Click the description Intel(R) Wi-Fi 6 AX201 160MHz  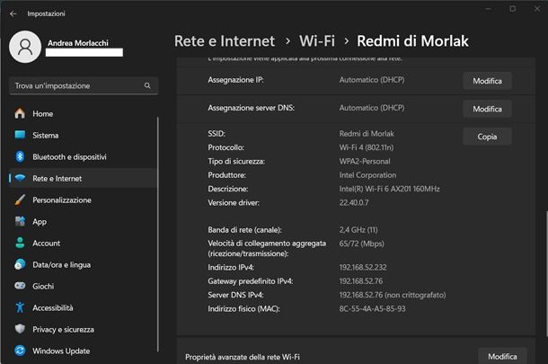pos(389,189)
